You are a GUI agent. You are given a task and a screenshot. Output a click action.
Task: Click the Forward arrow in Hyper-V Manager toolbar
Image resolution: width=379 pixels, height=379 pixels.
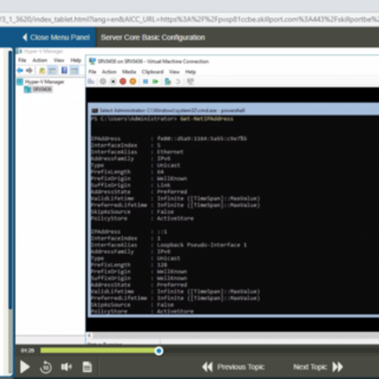29,71
